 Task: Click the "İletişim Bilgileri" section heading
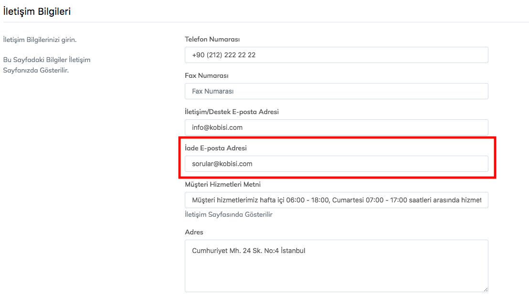(x=37, y=11)
